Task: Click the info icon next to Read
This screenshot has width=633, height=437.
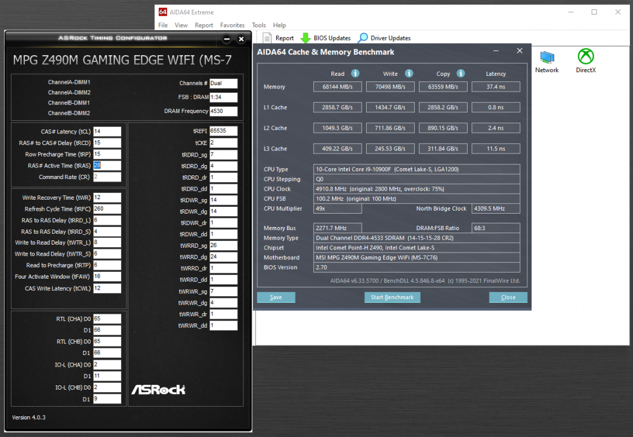Action: click(355, 73)
